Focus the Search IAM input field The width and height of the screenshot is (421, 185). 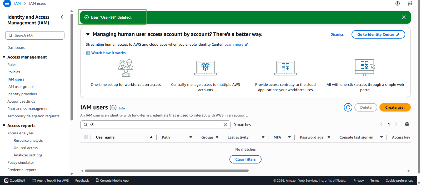(x=35, y=35)
